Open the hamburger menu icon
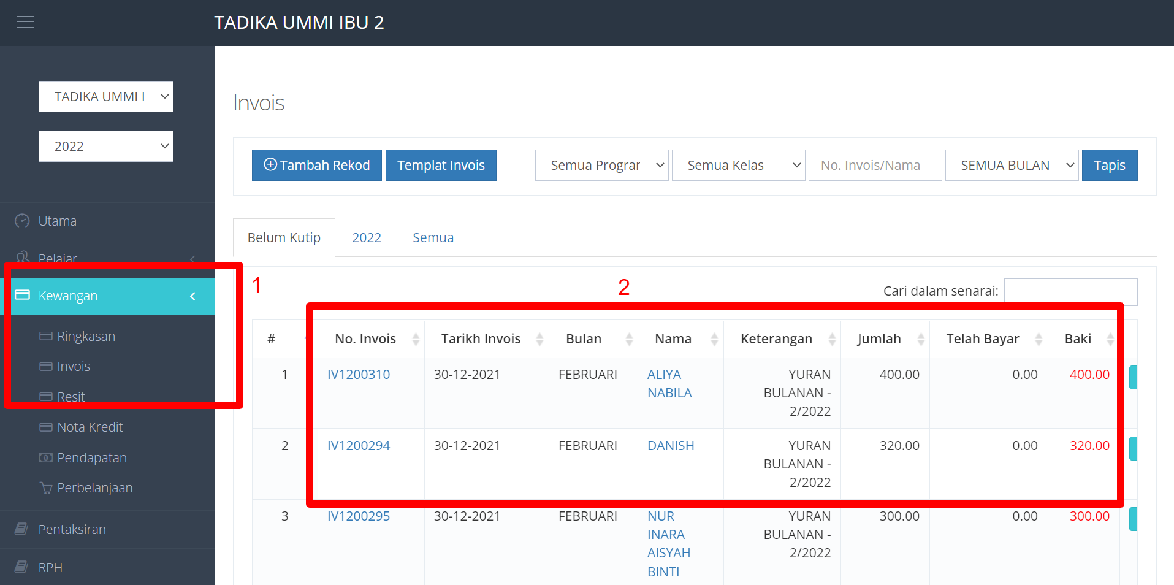This screenshot has width=1174, height=585. 25,23
